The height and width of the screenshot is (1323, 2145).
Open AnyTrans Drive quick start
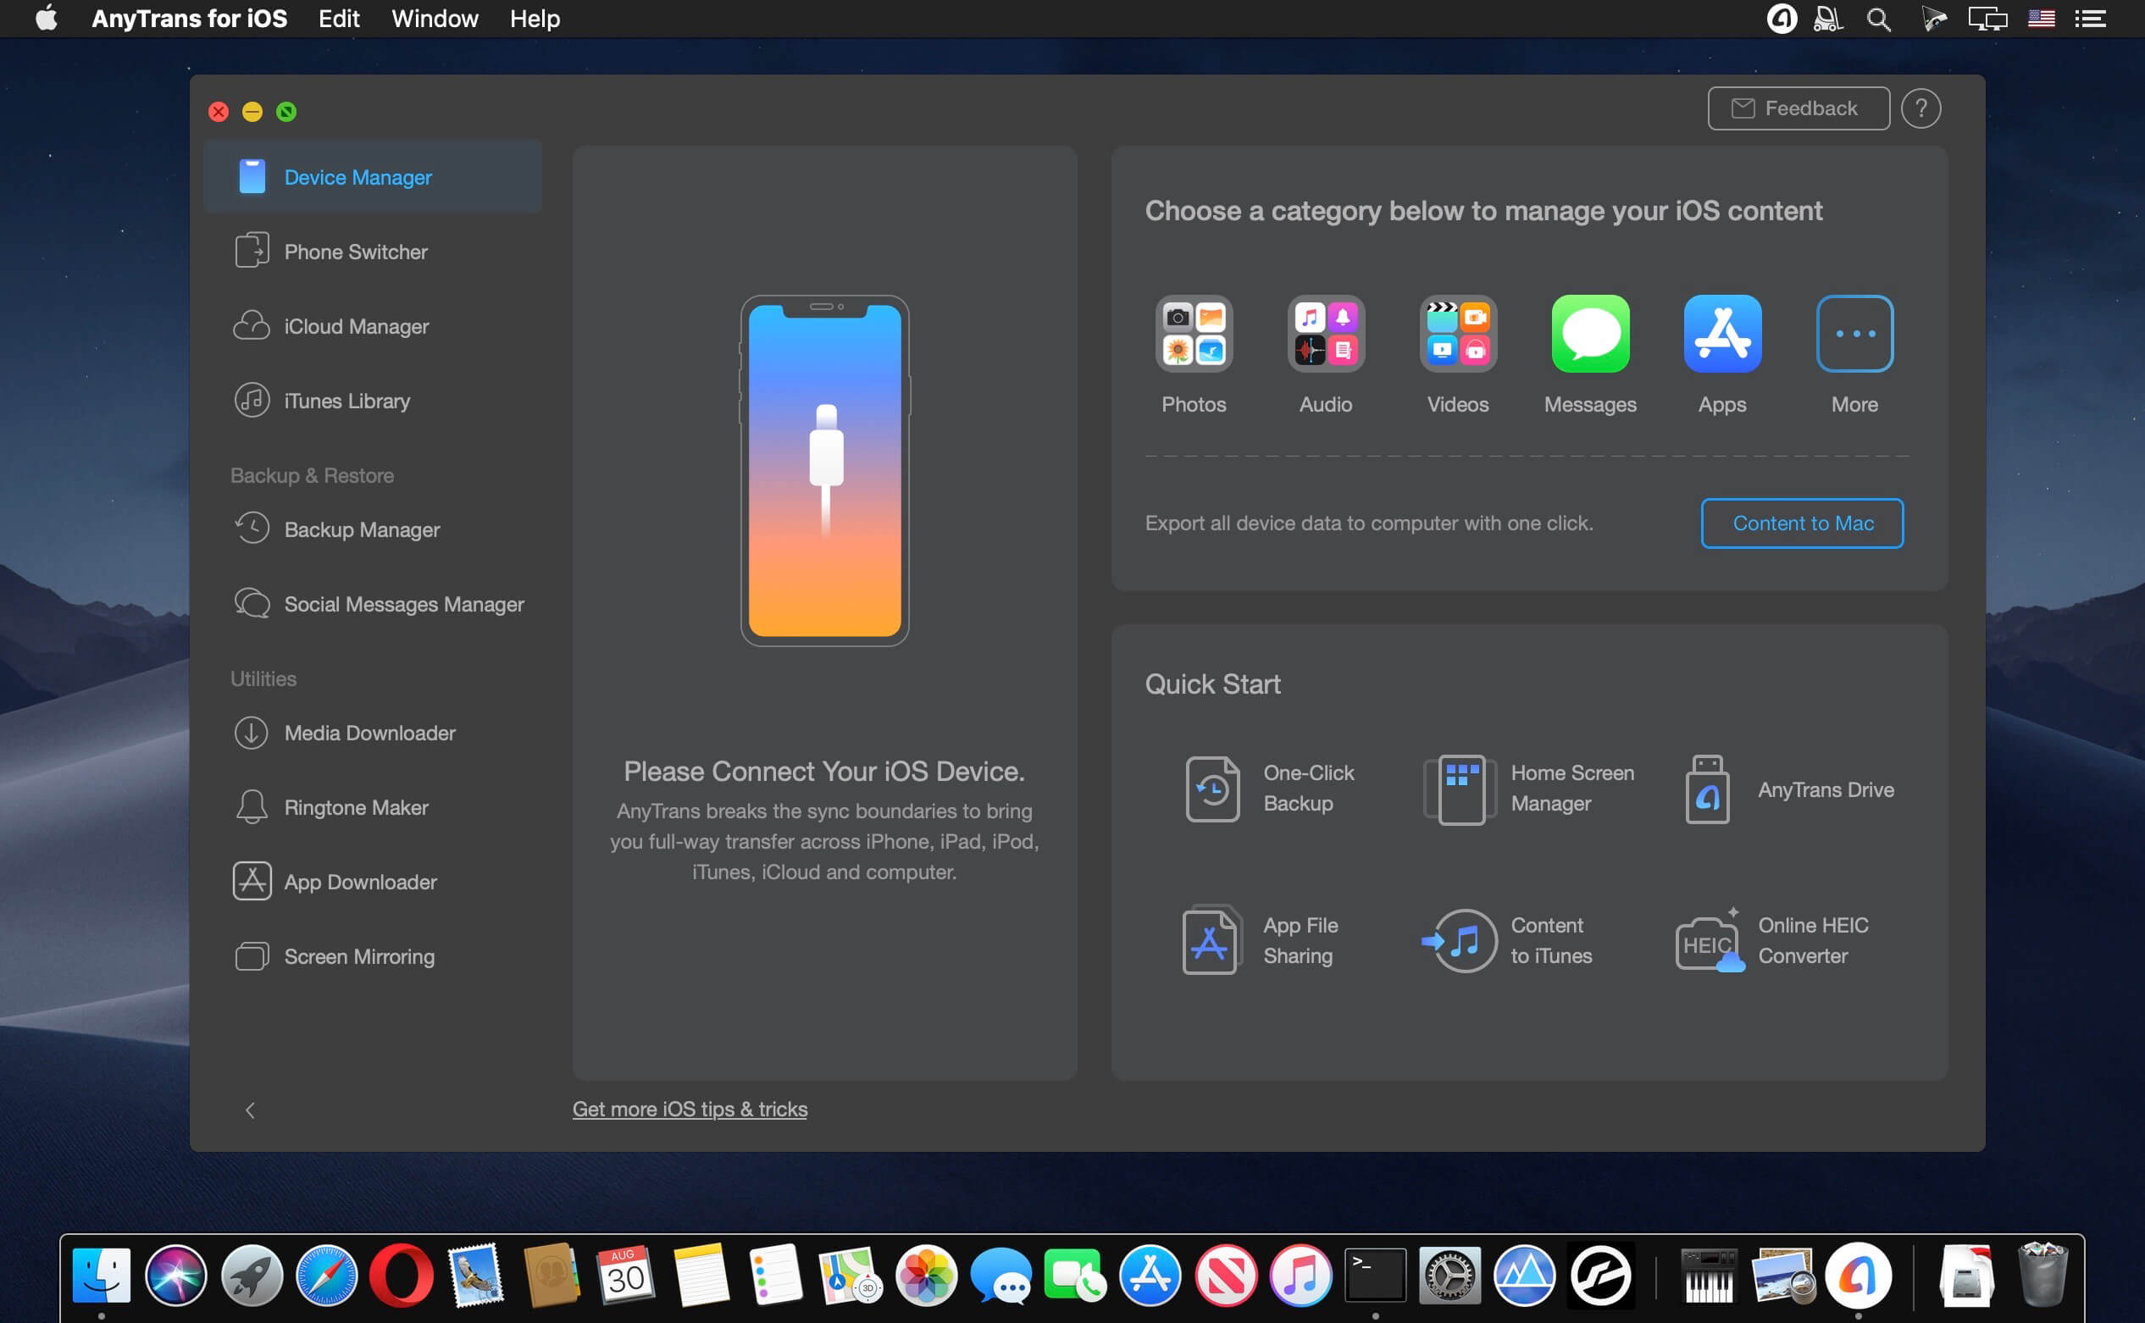tap(1783, 787)
